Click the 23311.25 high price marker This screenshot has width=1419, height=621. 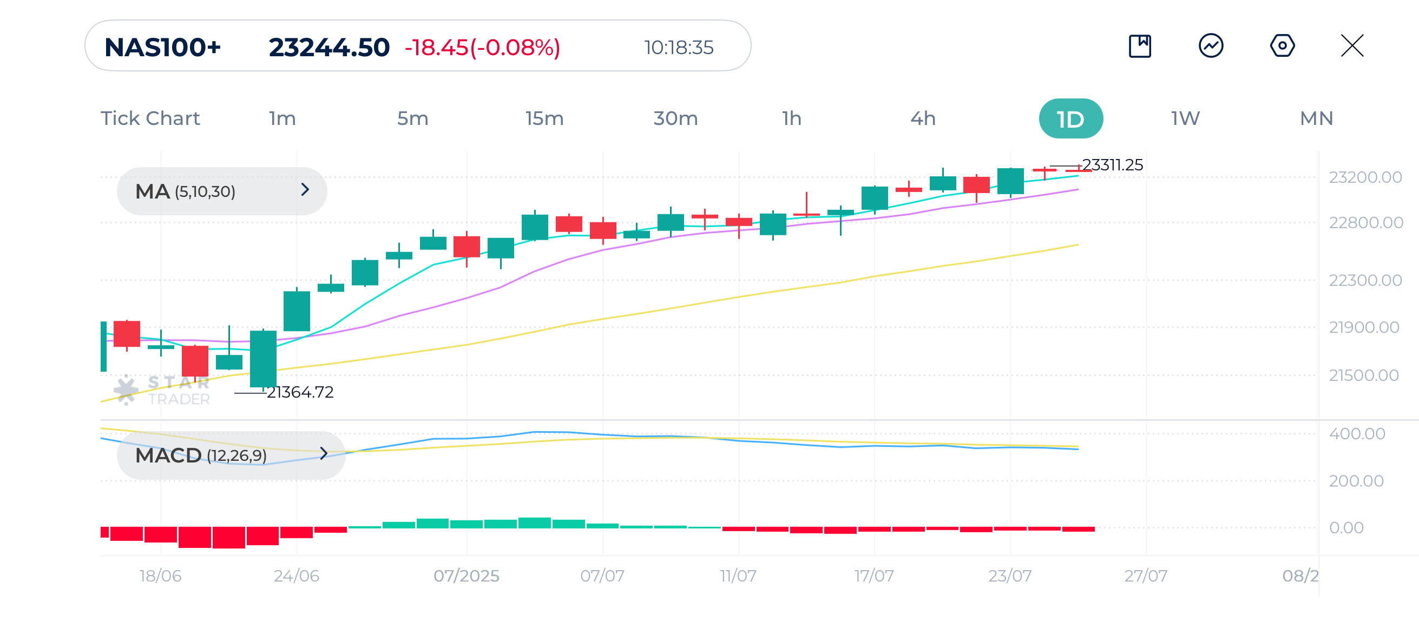pyautogui.click(x=1112, y=165)
